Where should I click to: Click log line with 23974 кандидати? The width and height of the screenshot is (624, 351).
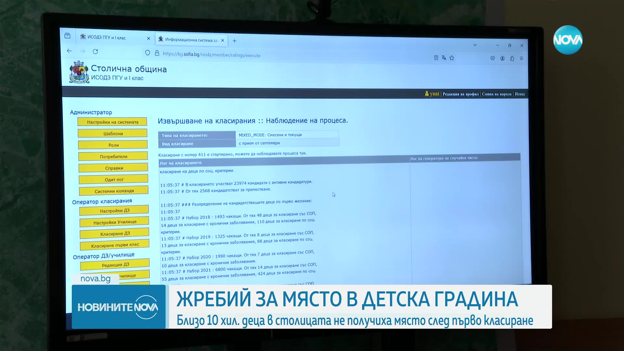pos(236,183)
